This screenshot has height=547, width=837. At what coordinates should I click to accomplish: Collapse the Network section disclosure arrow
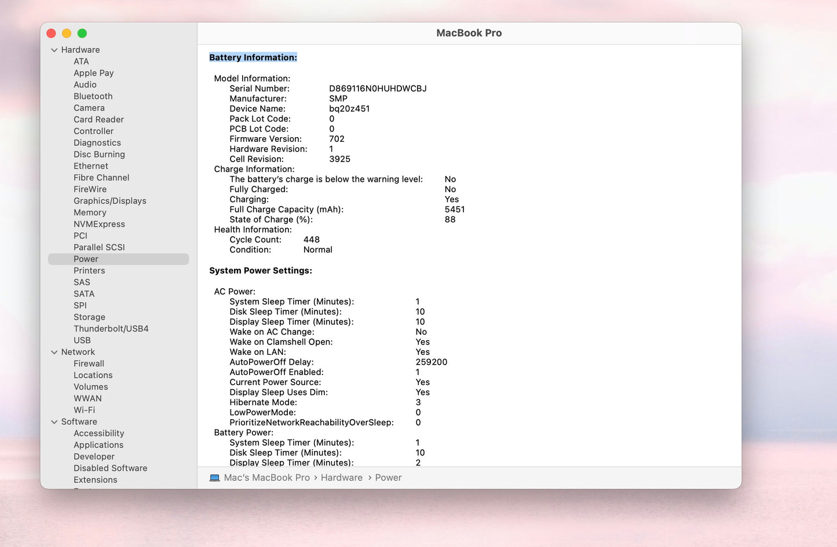click(x=54, y=352)
